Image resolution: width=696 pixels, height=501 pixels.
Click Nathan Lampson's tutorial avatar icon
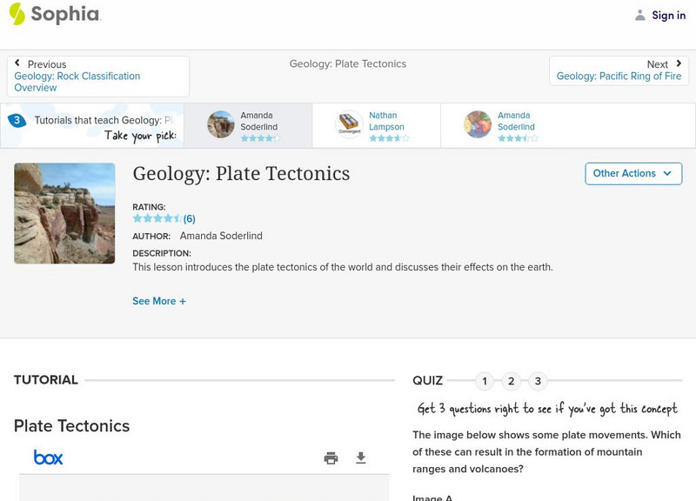[x=350, y=125]
